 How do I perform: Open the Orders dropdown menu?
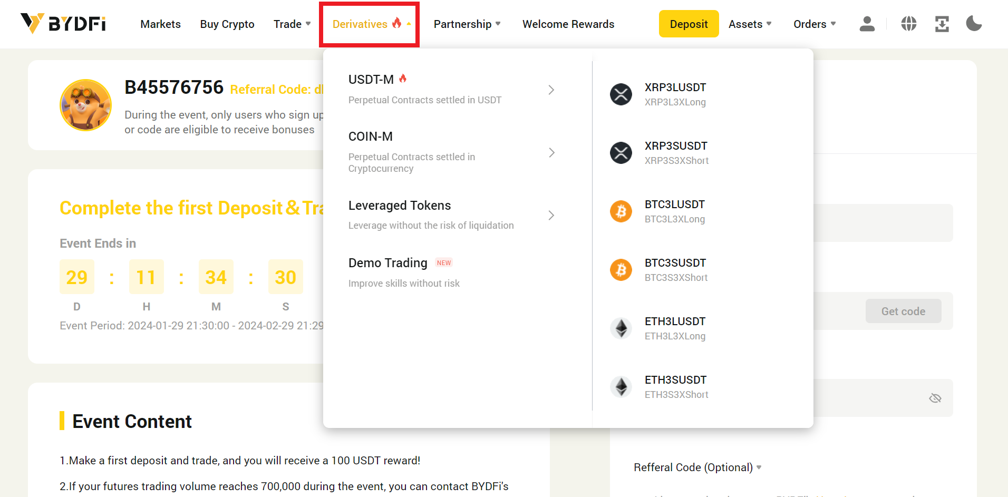[815, 24]
